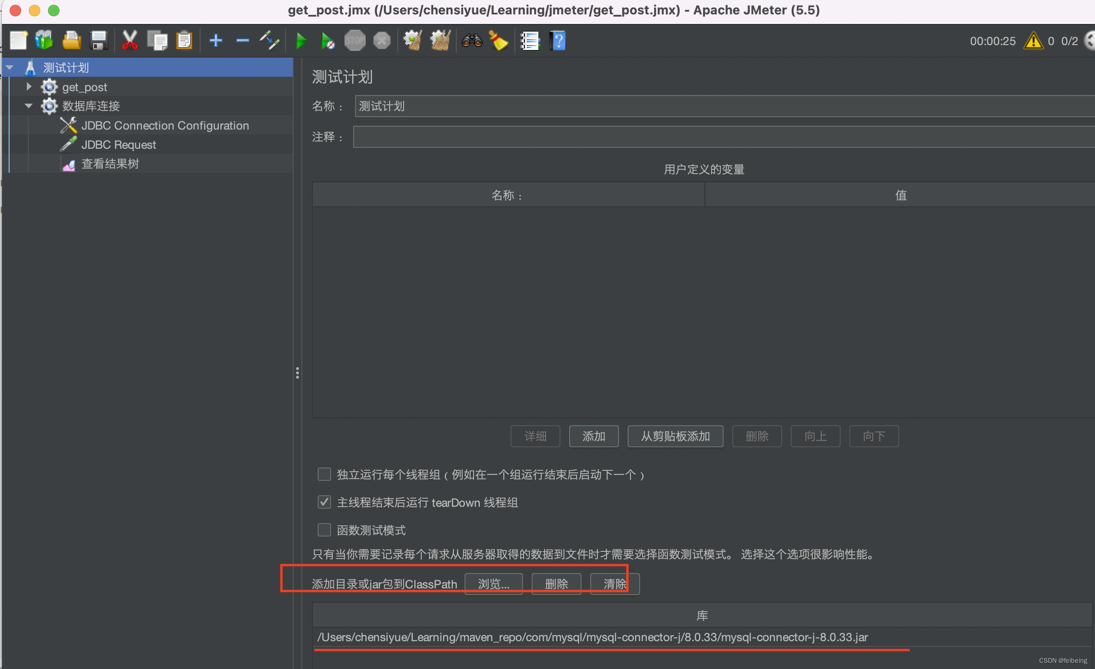The image size is (1095, 669).
Task: Open Help with question mark icon
Action: click(x=558, y=41)
